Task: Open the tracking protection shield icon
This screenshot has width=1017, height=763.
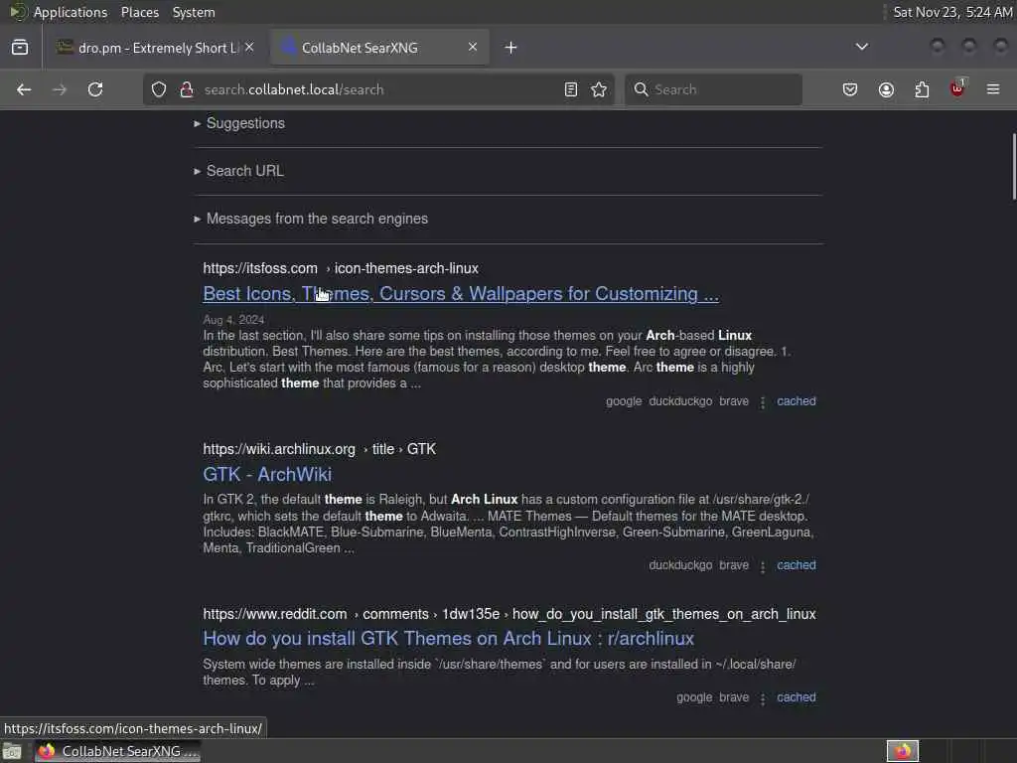Action: coord(159,89)
